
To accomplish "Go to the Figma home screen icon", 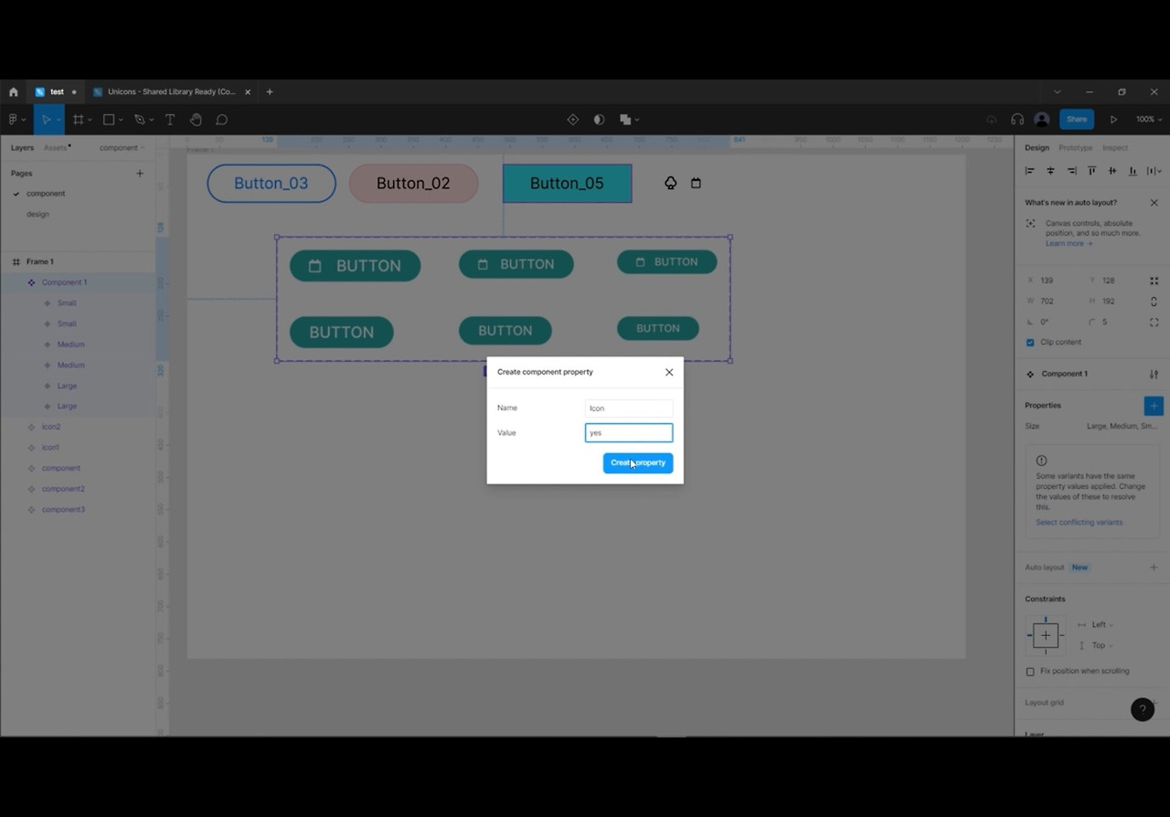I will [13, 92].
